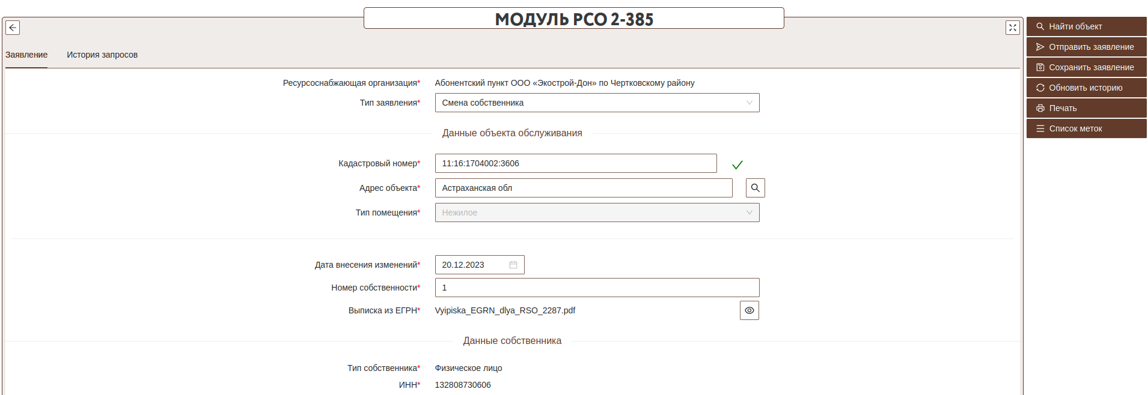Image resolution: width=1148 pixels, height=395 pixels.
Task: Save the application with Сохранить заявление
Action: point(1086,67)
